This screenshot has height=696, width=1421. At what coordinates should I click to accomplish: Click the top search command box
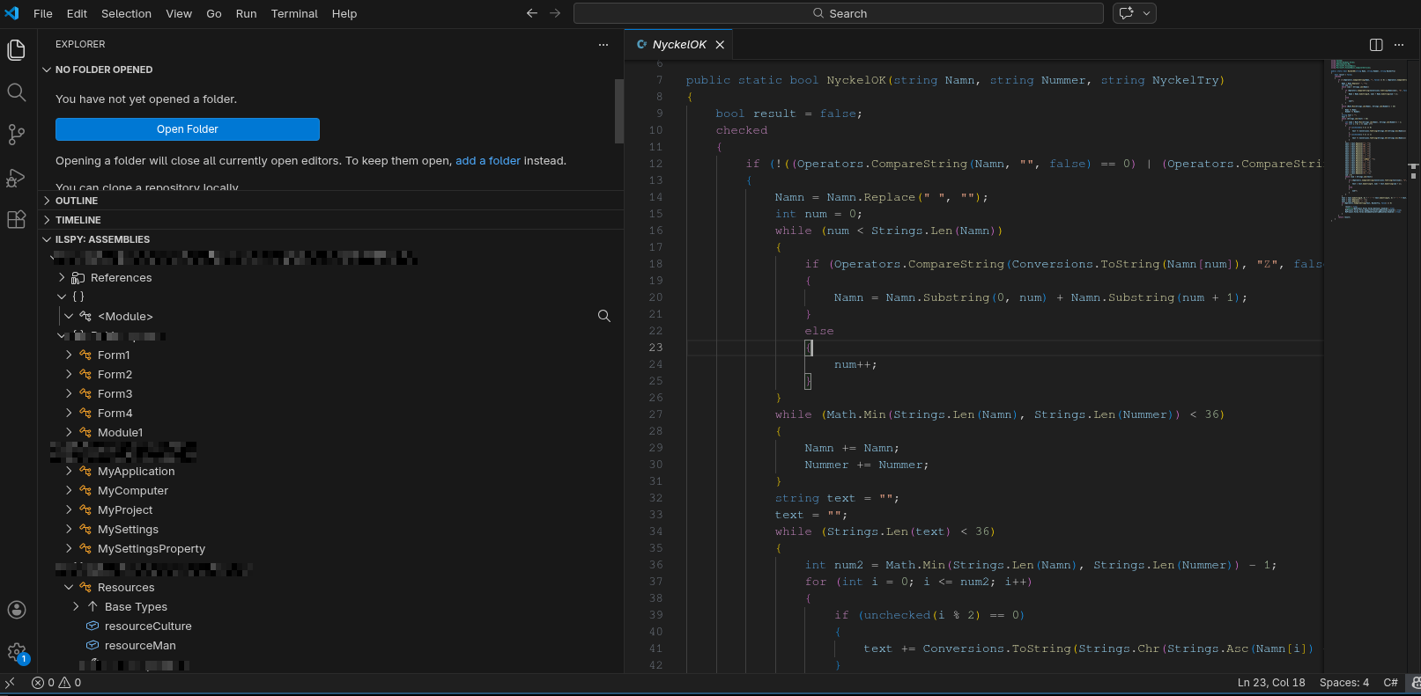coord(838,13)
